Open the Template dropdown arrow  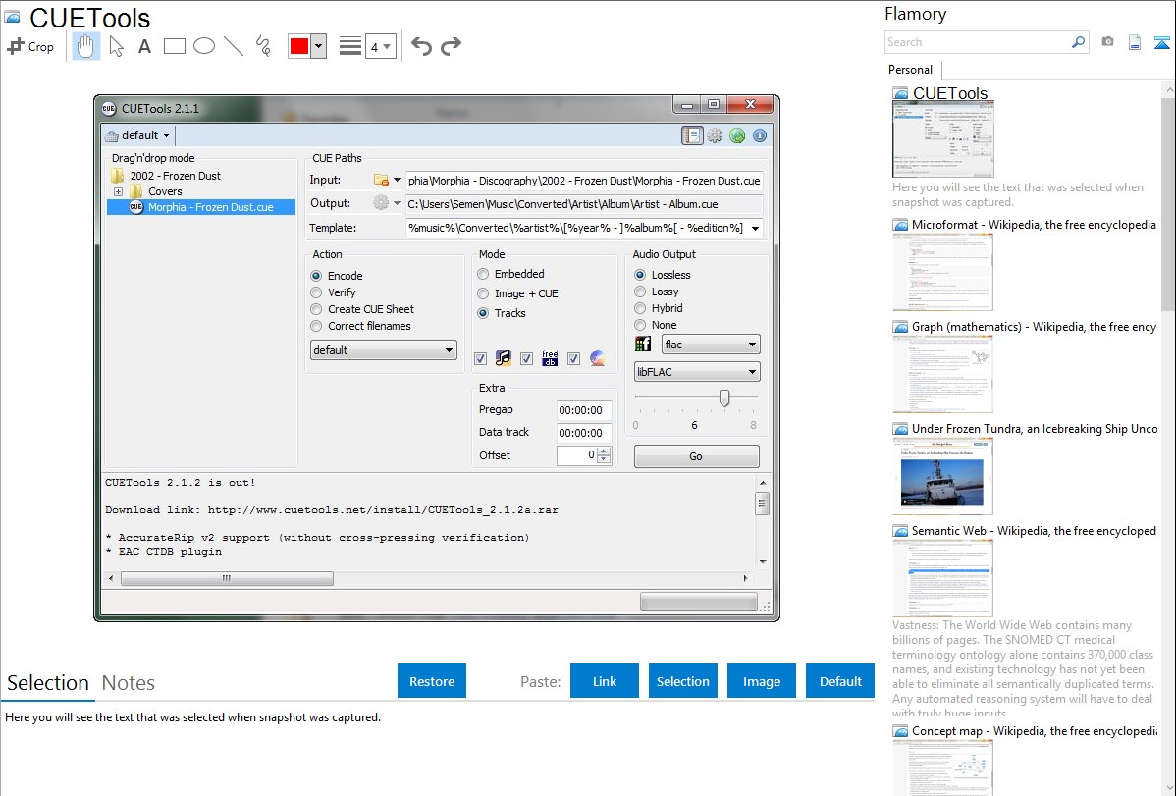755,228
